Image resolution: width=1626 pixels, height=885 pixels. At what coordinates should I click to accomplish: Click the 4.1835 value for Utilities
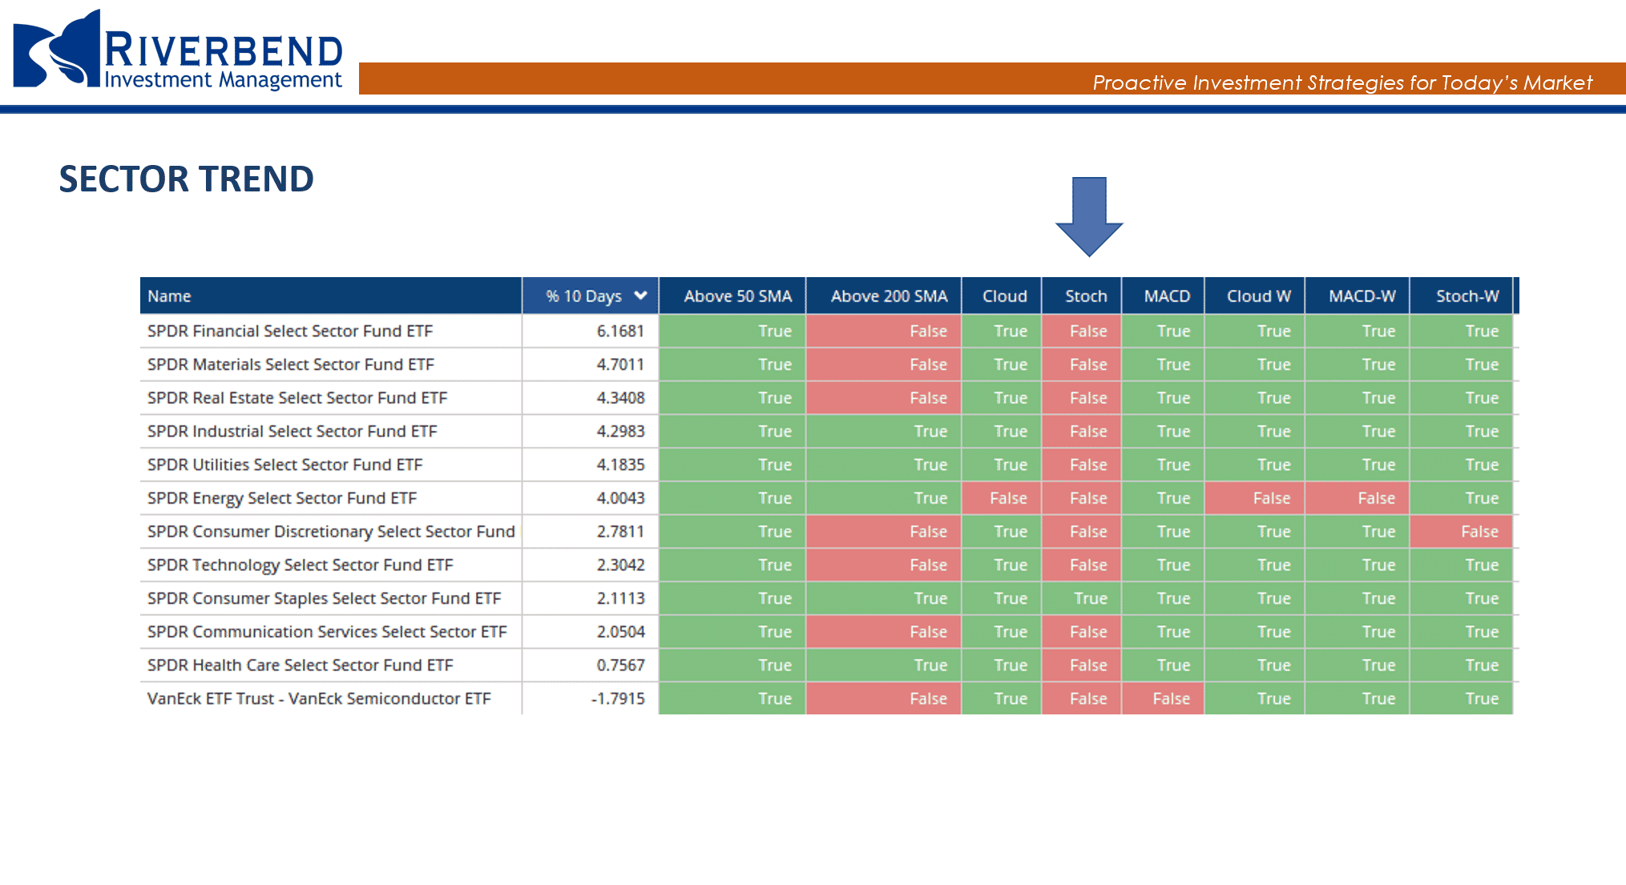point(620,465)
